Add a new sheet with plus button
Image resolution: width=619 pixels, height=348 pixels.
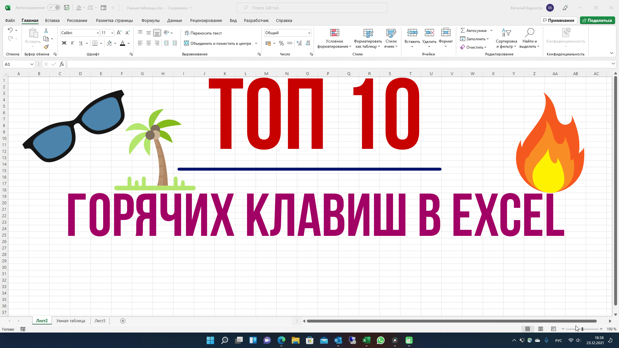[x=123, y=321]
